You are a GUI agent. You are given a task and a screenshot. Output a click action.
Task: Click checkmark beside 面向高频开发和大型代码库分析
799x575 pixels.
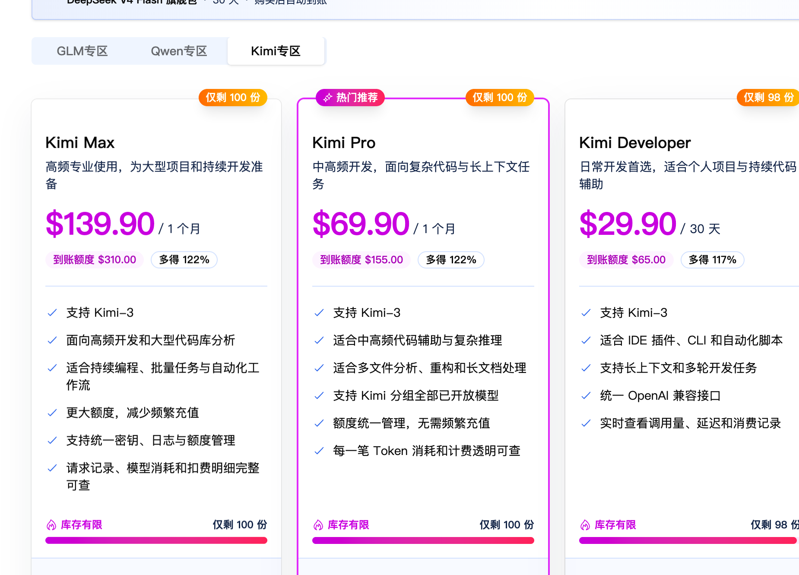[x=52, y=341]
